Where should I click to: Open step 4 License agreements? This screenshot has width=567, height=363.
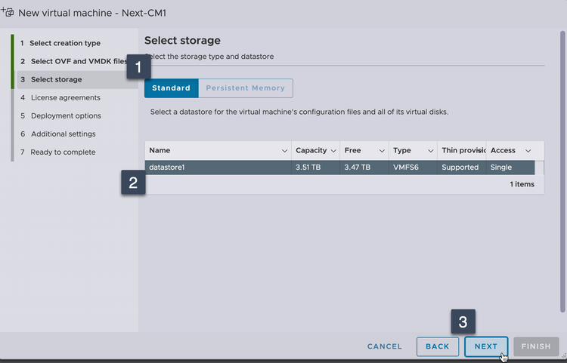(65, 97)
